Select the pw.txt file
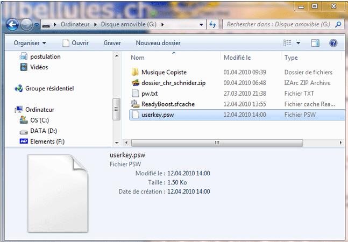This screenshot has width=348, height=242. tap(149, 94)
